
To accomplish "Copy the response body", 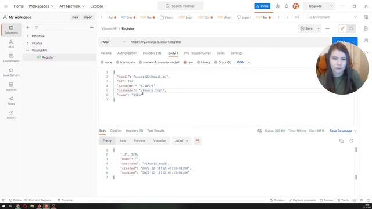I will click(341, 141).
